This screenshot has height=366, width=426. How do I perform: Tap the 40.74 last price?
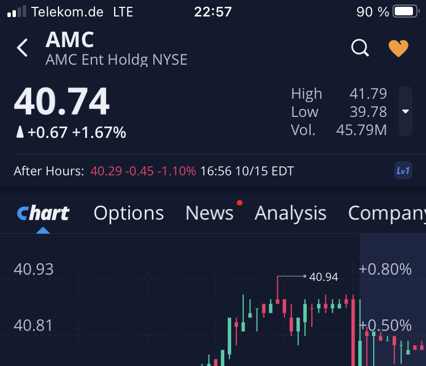tap(61, 102)
